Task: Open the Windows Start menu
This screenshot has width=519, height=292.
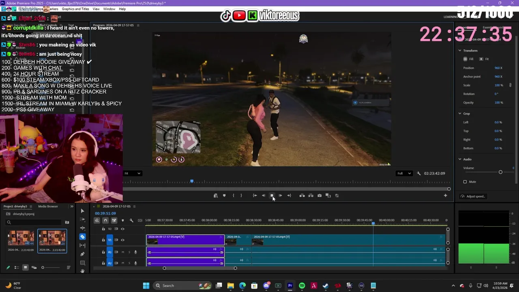Action: tap(146, 286)
